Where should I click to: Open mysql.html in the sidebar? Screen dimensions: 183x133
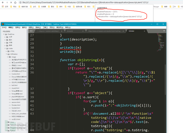pos(15,88)
